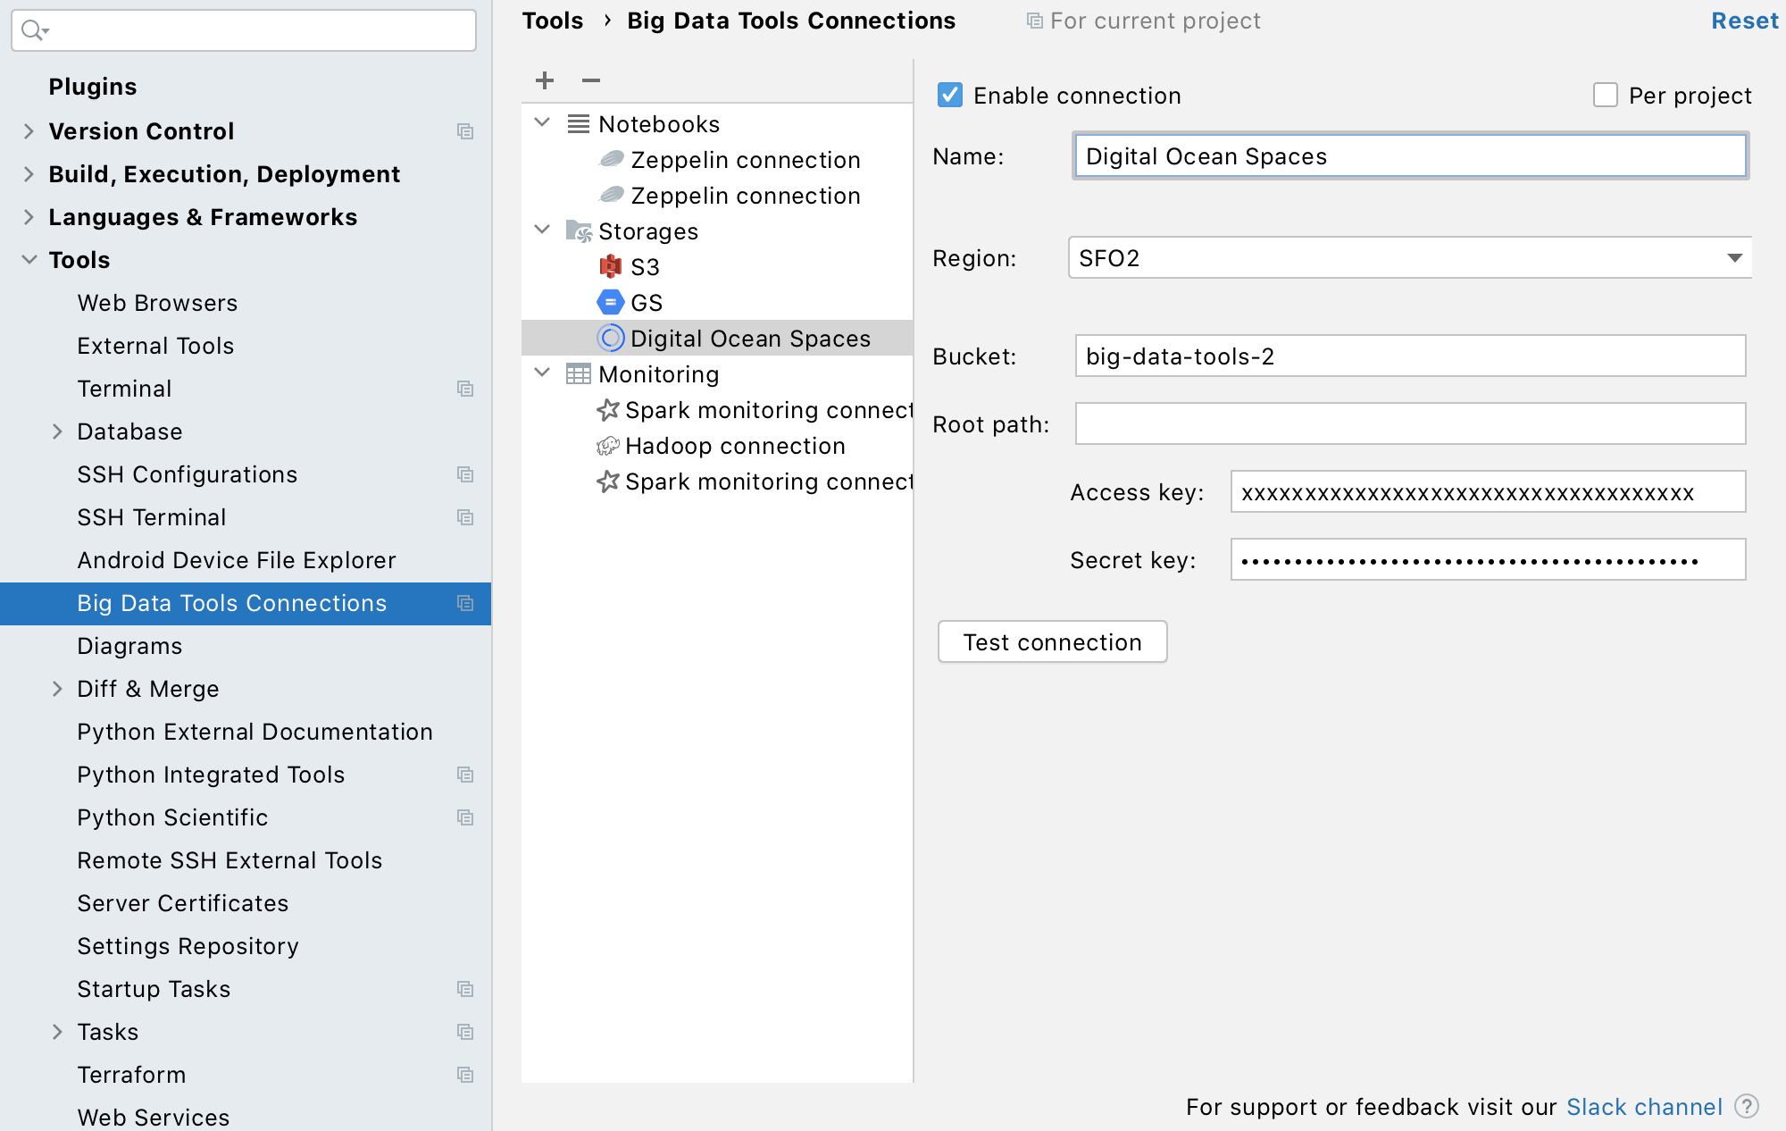Click the project-level icon beside Terraform
The height and width of the screenshot is (1131, 1786).
tap(465, 1075)
